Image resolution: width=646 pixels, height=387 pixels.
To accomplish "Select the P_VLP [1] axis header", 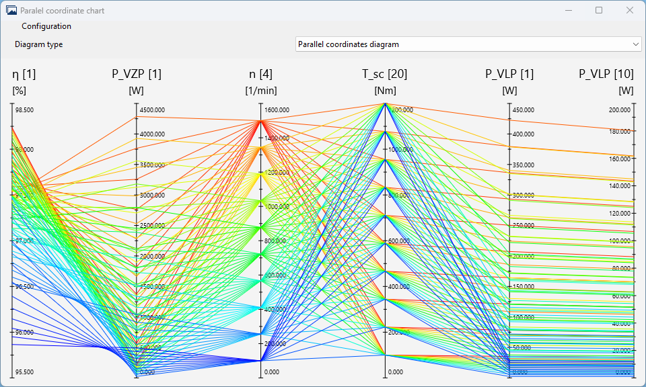I will pyautogui.click(x=510, y=74).
